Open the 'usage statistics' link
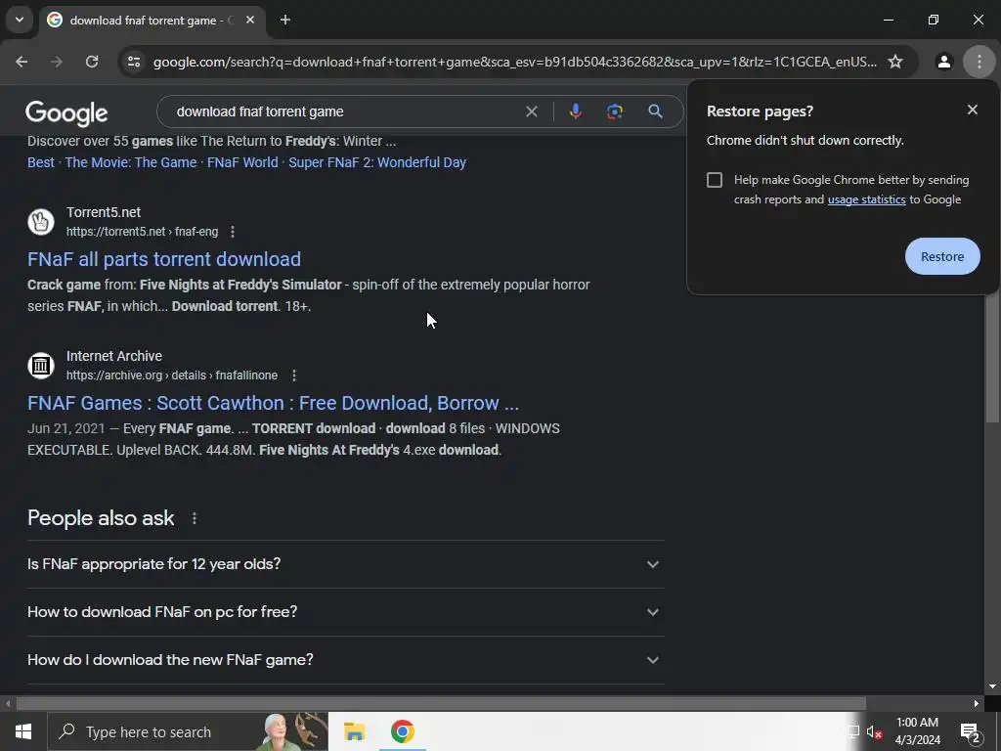 pos(866,199)
